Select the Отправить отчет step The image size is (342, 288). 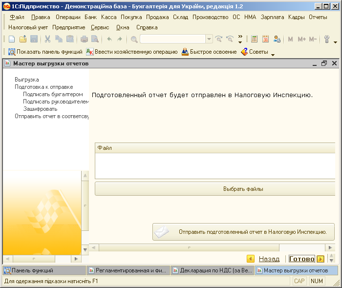point(52,116)
